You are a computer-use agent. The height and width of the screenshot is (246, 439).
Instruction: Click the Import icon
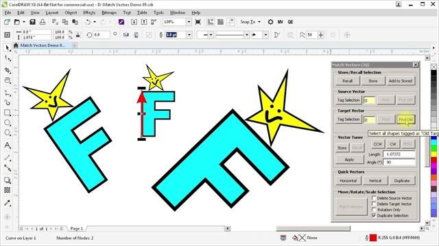[134, 22]
